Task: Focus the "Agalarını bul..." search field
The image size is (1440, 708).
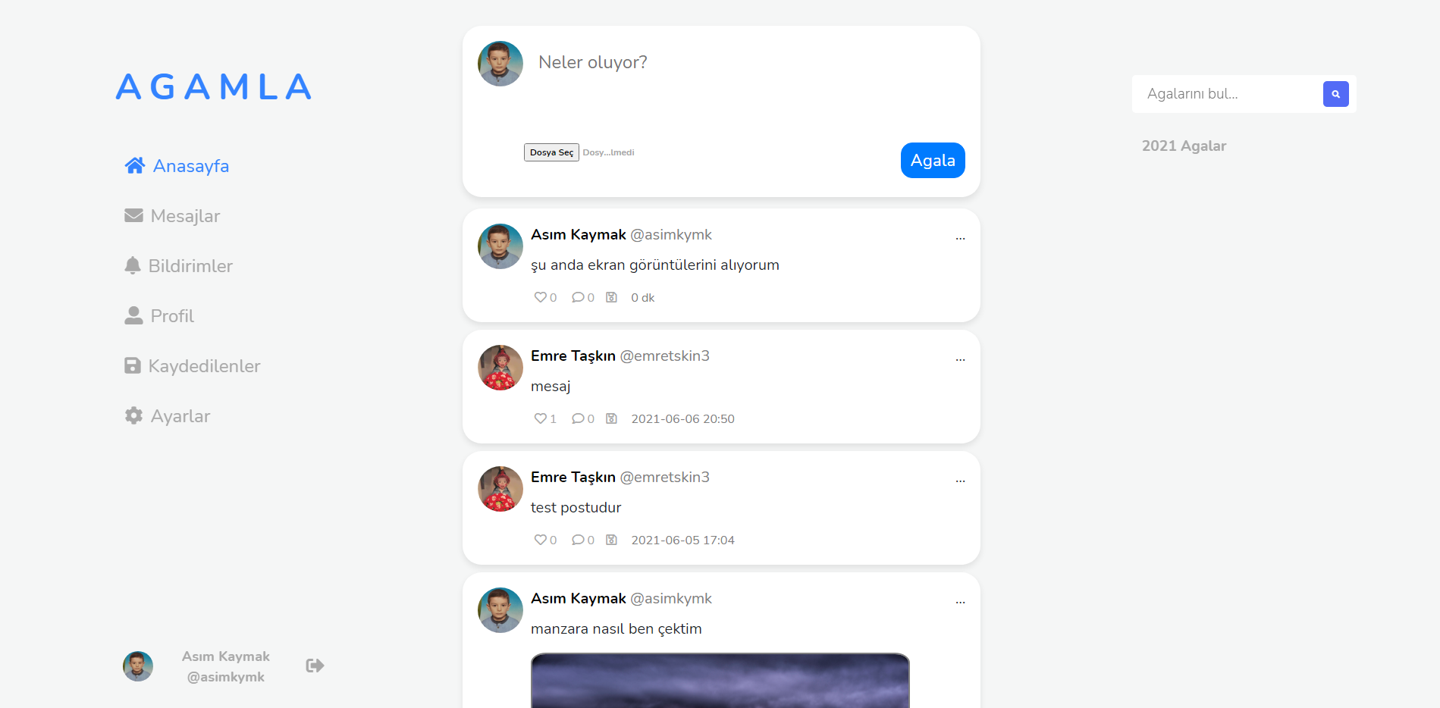Action: tap(1227, 94)
